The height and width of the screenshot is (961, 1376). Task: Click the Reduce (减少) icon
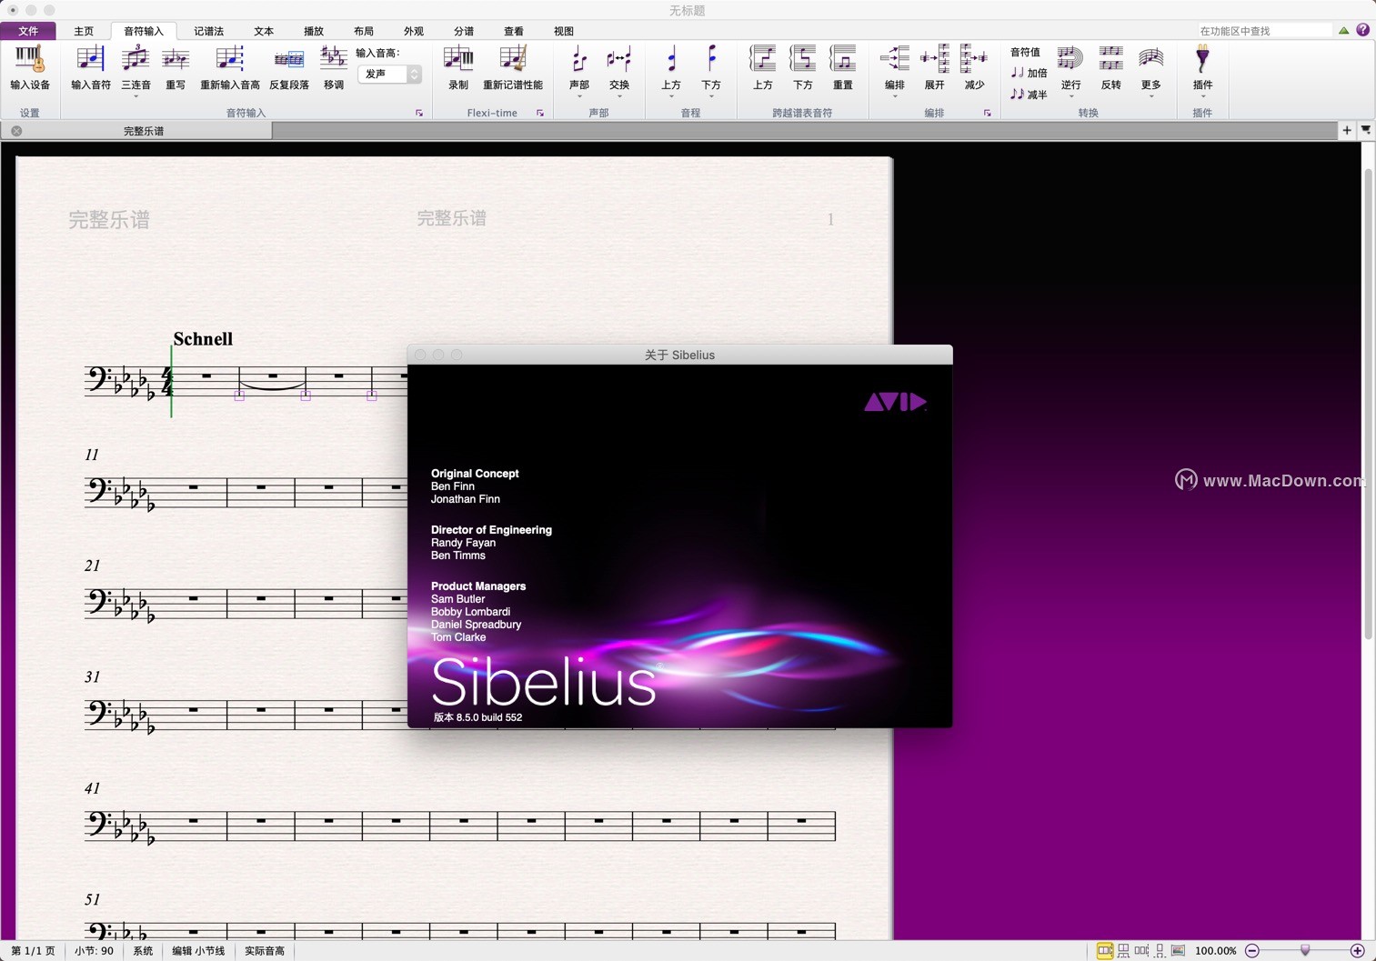[x=975, y=67]
